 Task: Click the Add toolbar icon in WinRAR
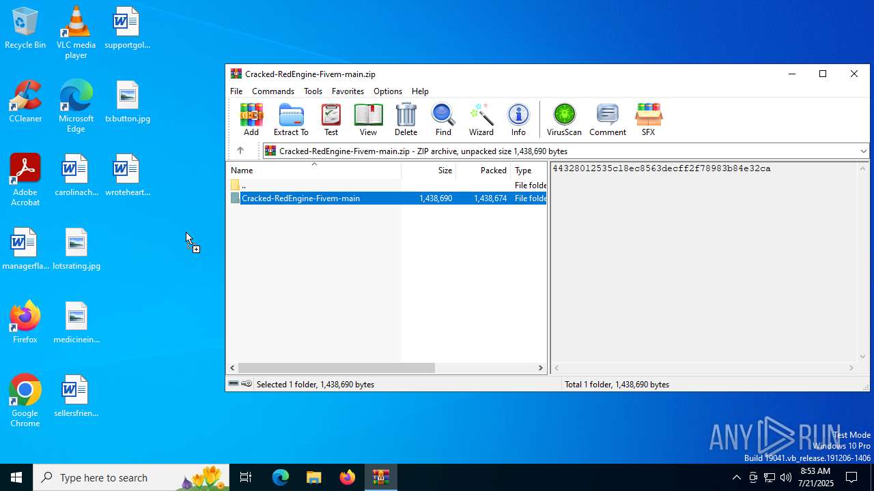point(251,119)
